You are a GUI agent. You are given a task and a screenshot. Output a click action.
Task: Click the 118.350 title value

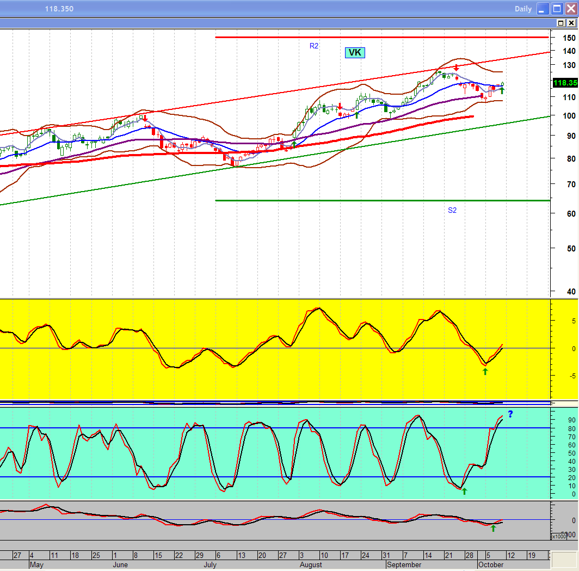[x=59, y=9]
